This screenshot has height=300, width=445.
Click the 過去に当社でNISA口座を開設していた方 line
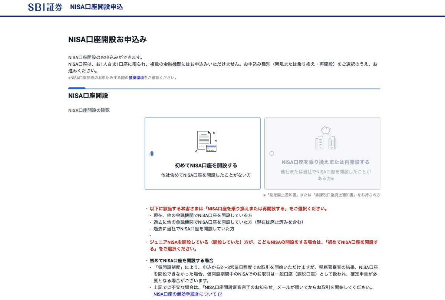(194, 229)
